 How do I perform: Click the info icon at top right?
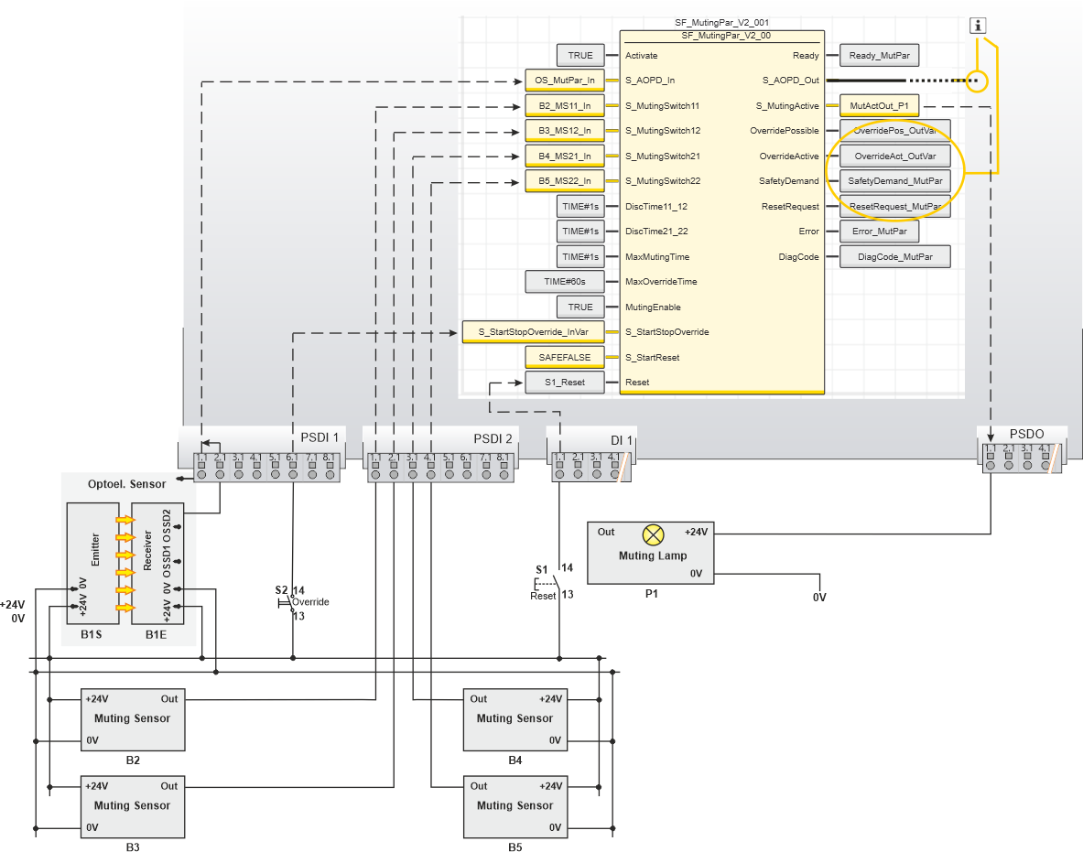(979, 26)
